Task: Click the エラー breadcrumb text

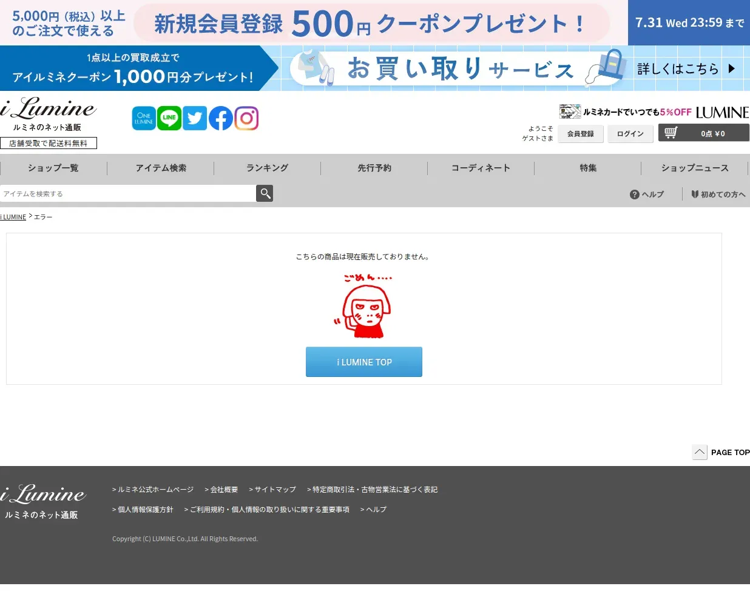Action: [x=43, y=217]
